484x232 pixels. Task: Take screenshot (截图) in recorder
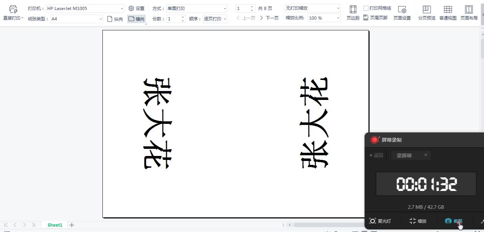click(x=454, y=221)
